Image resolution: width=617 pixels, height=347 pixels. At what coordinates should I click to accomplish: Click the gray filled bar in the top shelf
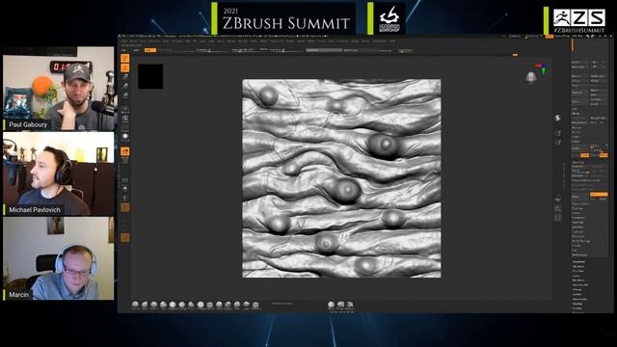point(324,50)
